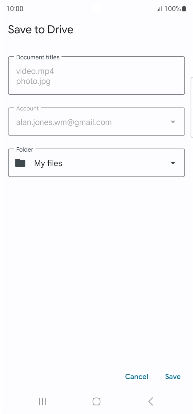Image resolution: width=193 pixels, height=414 pixels.
Task: Open recent apps from navigation bar
Action: (42, 401)
